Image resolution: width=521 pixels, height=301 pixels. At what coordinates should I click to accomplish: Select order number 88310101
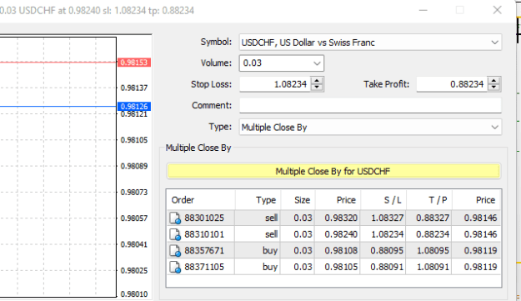[204, 234]
